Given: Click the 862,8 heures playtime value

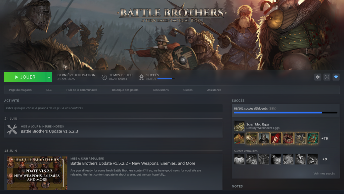Looking at the screenshot, I should coord(118,79).
